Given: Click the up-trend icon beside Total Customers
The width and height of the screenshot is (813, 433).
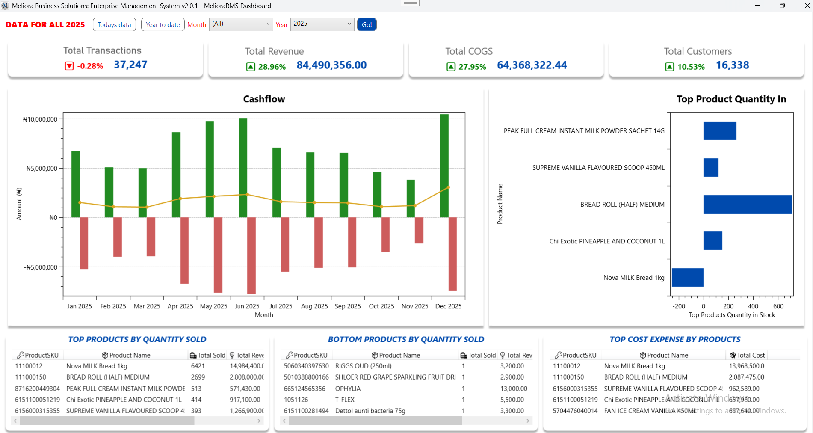Looking at the screenshot, I should (670, 67).
